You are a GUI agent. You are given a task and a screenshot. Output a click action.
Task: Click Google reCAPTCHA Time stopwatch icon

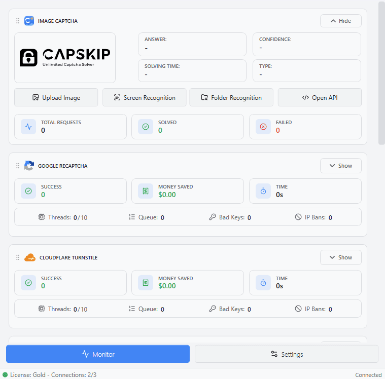click(x=263, y=191)
